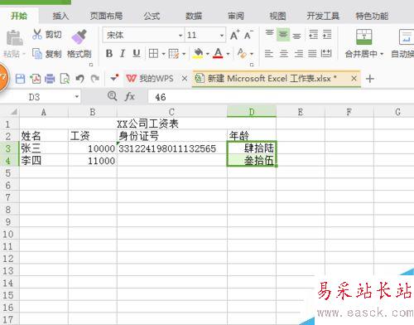This screenshot has height=325, width=414.
Task: Open the fill color dropdown arrow
Action: point(207,54)
